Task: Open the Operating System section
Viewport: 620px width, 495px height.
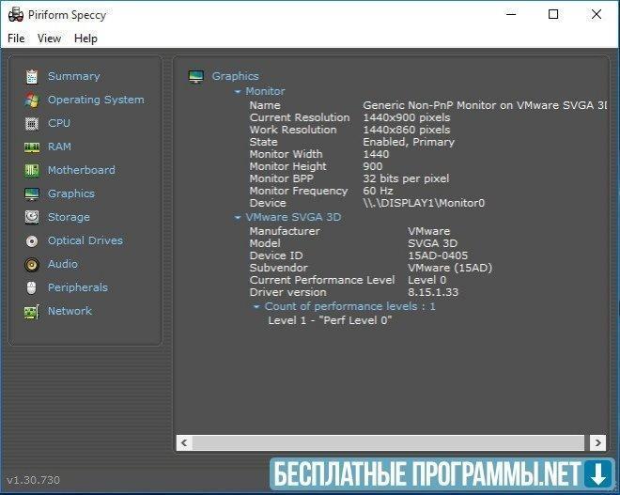Action: click(96, 100)
